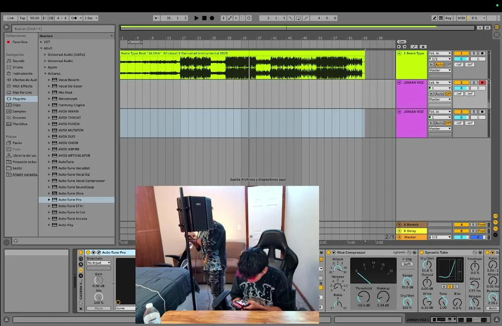Fold the 1 Beele Type track
Image resolution: width=502 pixels, height=326 pixels.
[x=399, y=53]
